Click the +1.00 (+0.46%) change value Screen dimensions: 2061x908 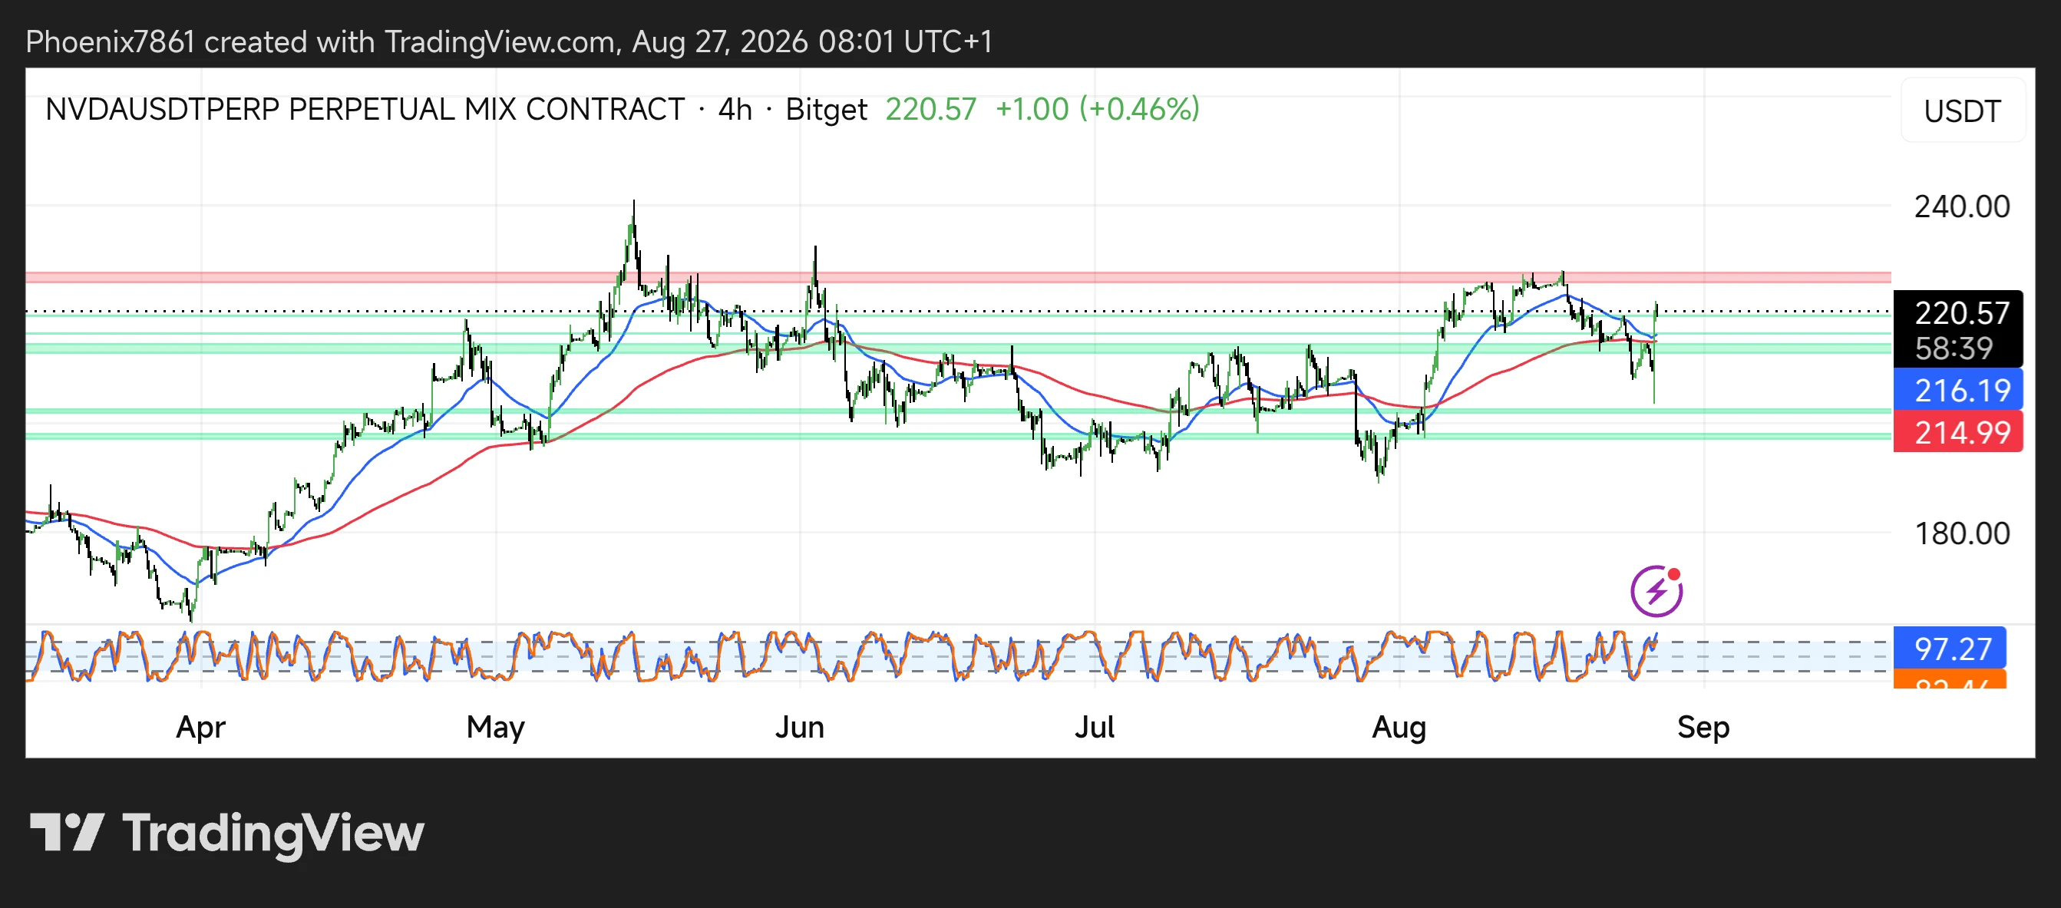click(x=1097, y=109)
